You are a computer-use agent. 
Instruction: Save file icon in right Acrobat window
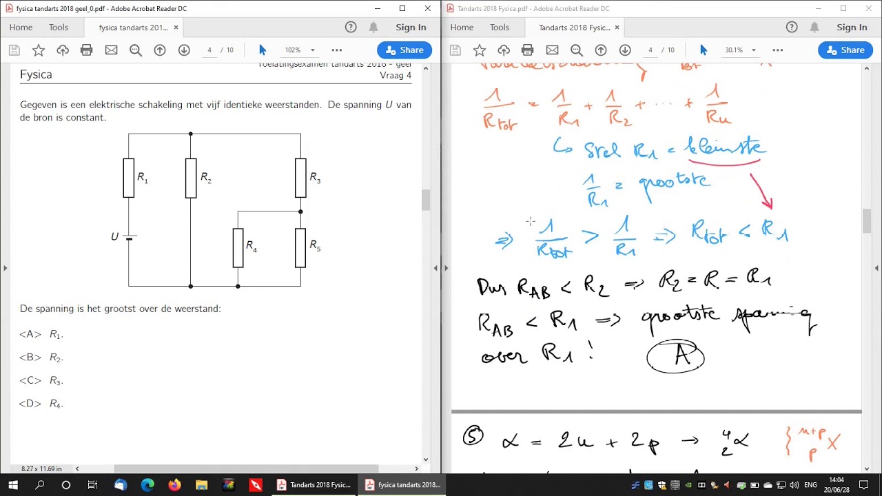point(455,50)
